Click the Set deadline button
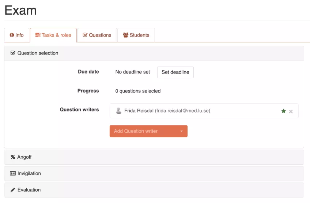The height and width of the screenshot is (203, 310). (175, 72)
